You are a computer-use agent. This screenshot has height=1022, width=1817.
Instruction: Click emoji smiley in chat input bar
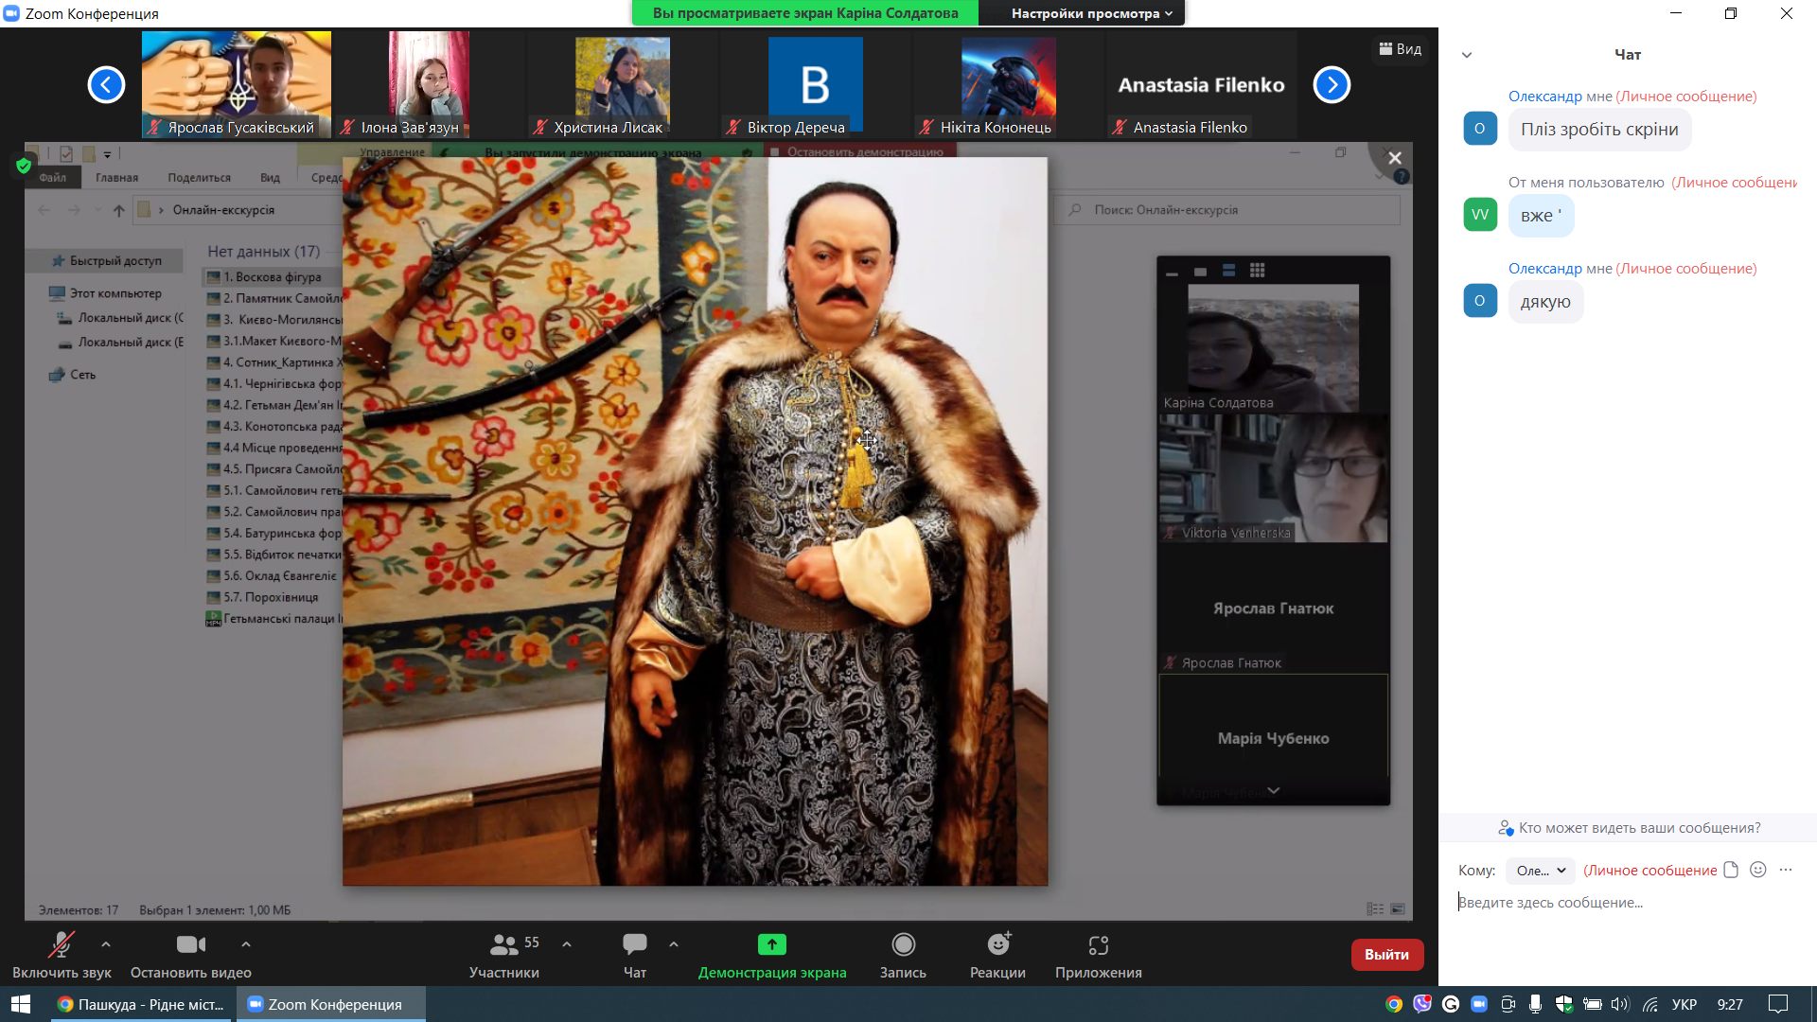click(1757, 870)
